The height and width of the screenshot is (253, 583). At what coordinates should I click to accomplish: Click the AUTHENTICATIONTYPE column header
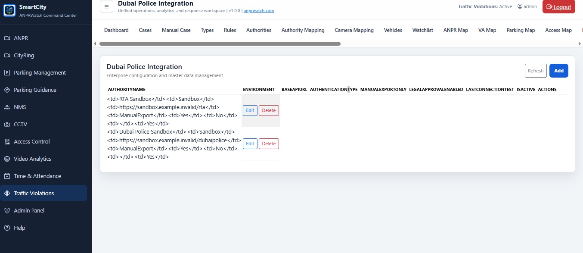[334, 90]
